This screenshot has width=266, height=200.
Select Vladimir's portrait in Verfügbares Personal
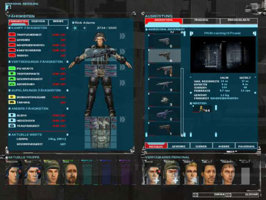pos(228,172)
